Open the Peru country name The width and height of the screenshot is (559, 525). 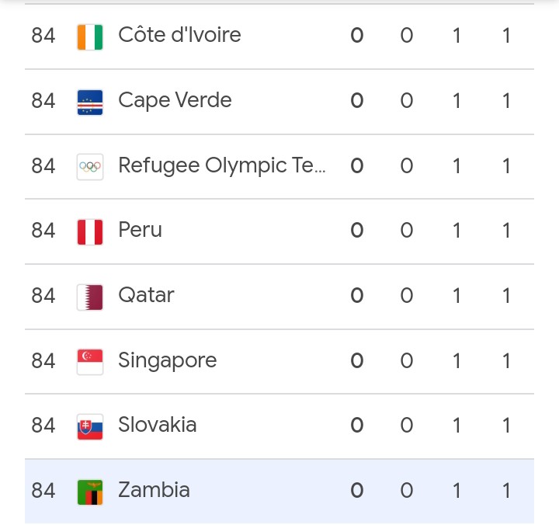click(140, 231)
